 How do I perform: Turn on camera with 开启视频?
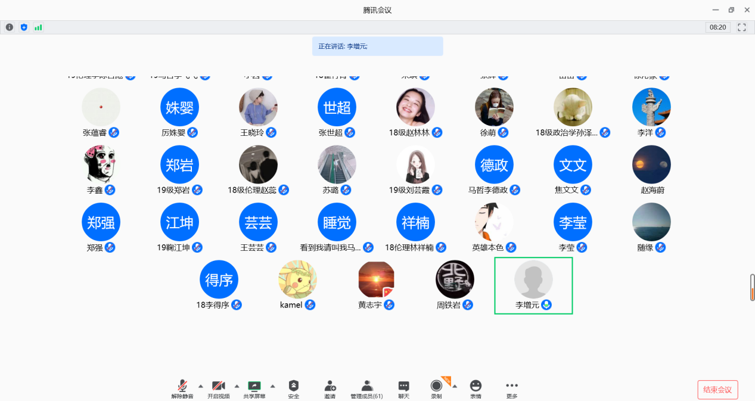[219, 389]
